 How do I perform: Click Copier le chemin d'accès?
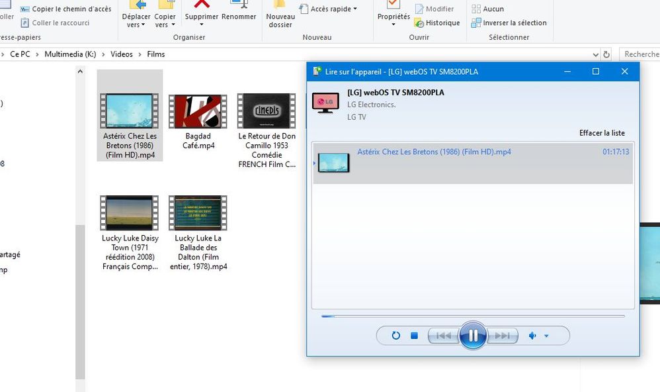[x=65, y=9]
